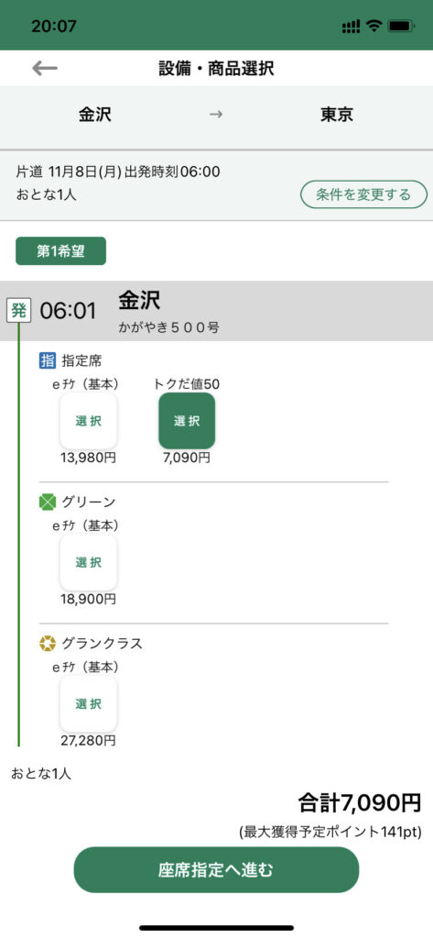Viewport: 433px width, 939px height.
Task: Tap the 東京 destination station
Action: pos(337,115)
